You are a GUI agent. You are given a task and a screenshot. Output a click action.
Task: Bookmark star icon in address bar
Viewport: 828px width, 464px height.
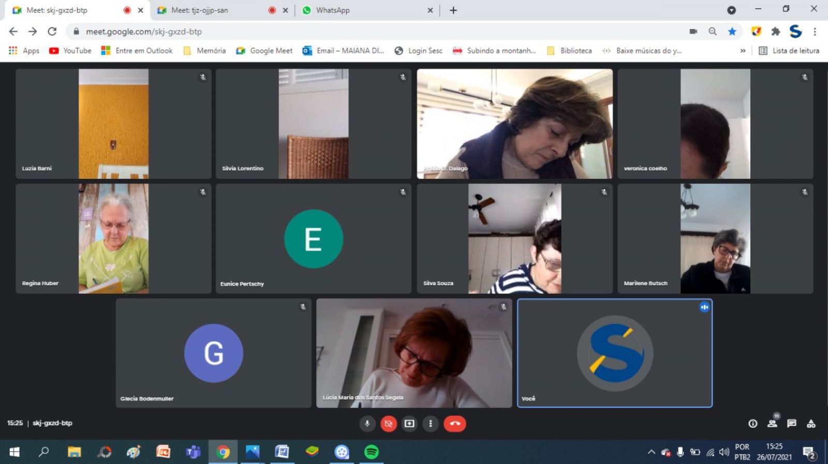pyautogui.click(x=732, y=32)
